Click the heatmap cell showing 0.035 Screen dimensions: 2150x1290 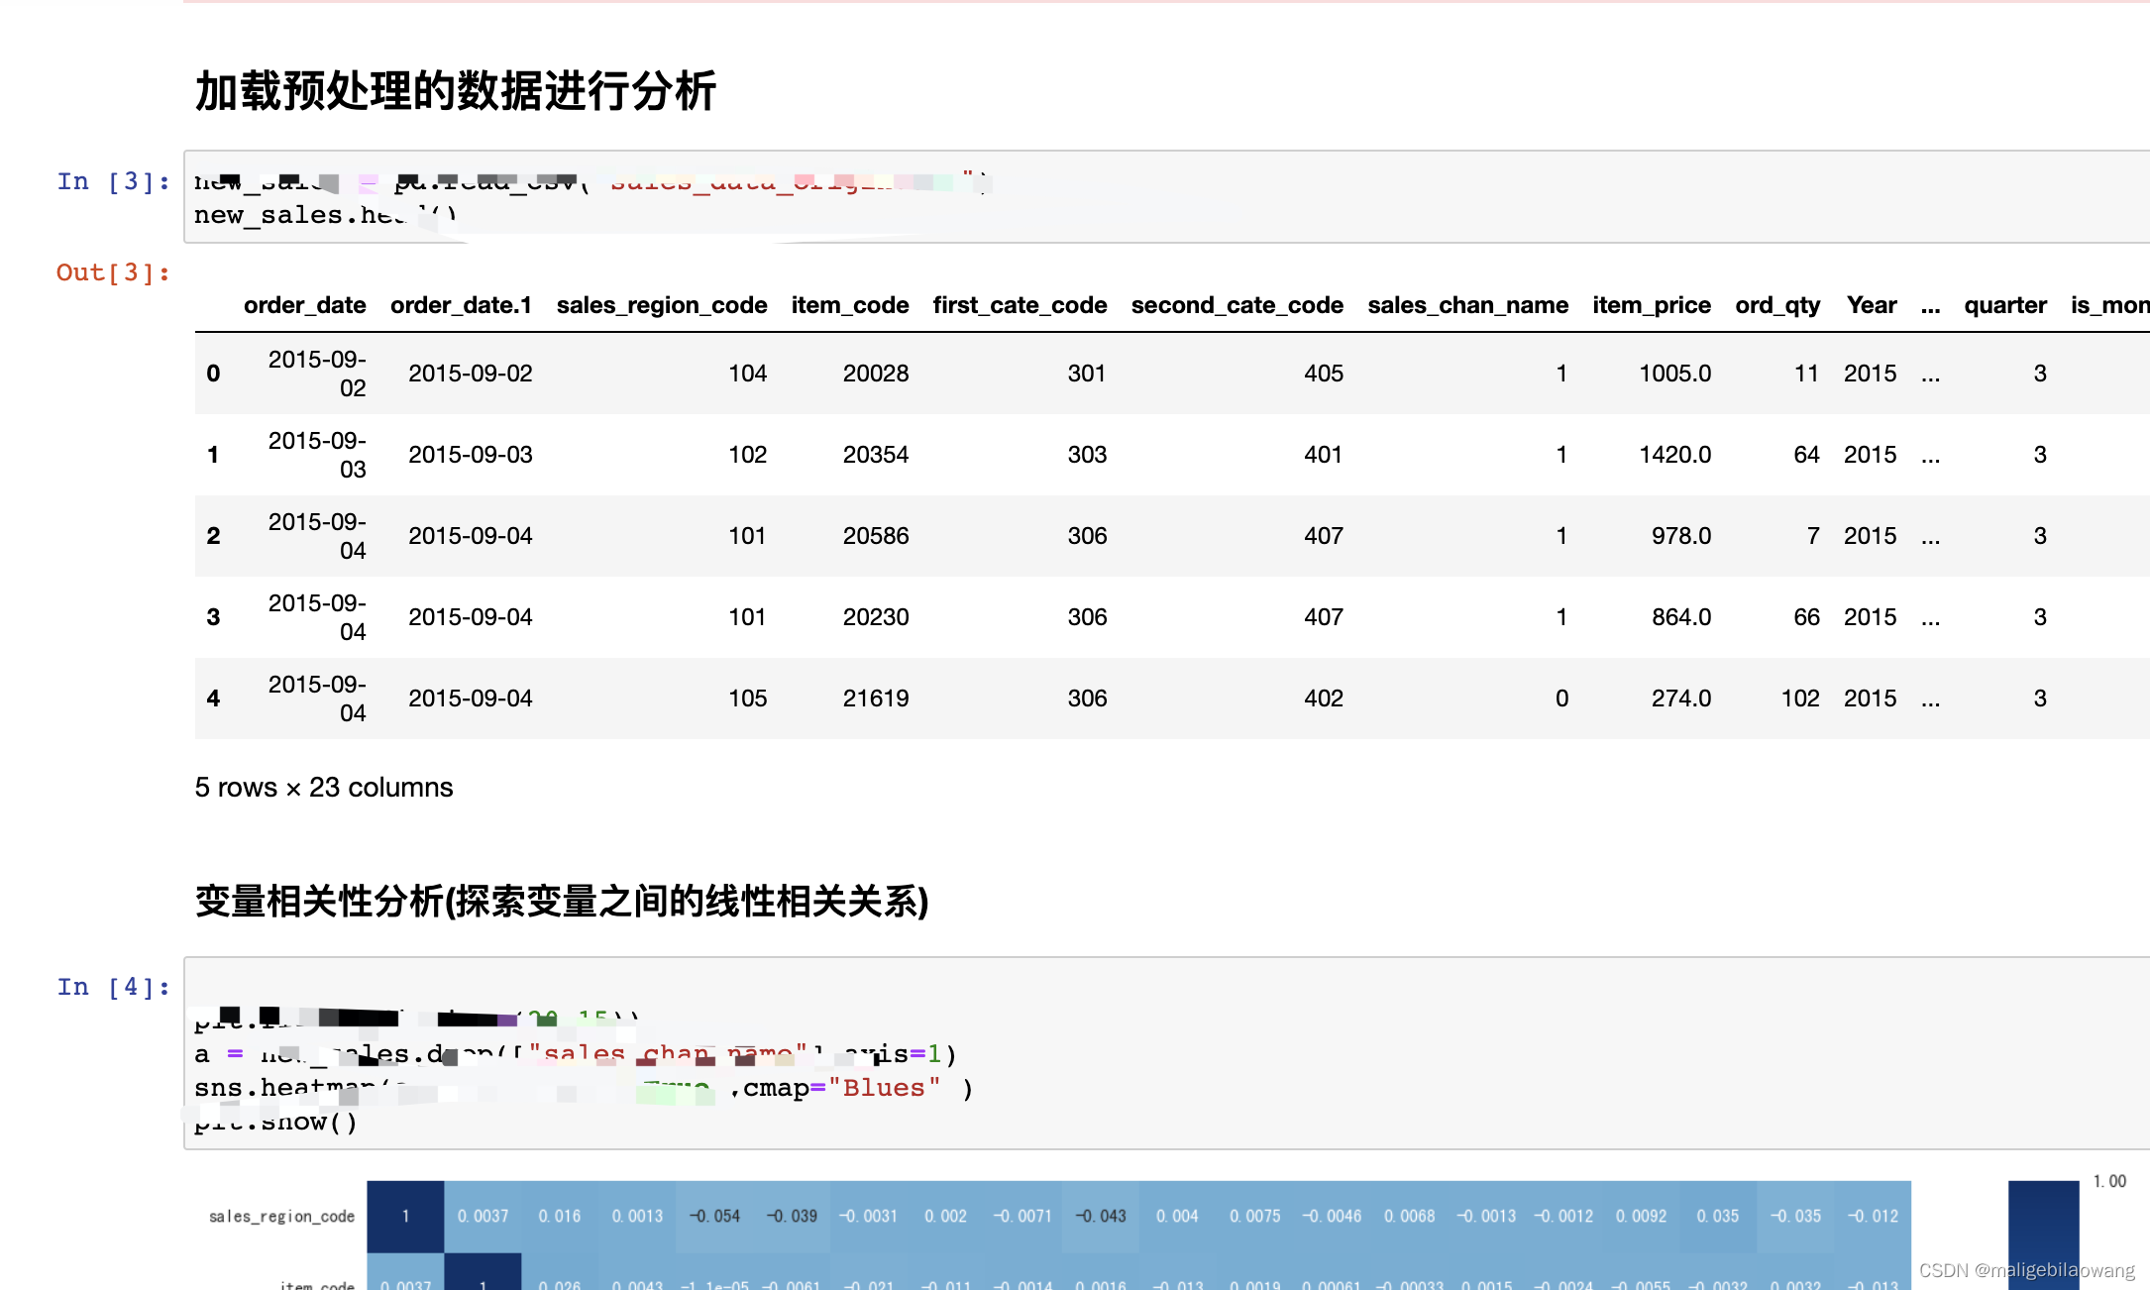pos(1718,1216)
